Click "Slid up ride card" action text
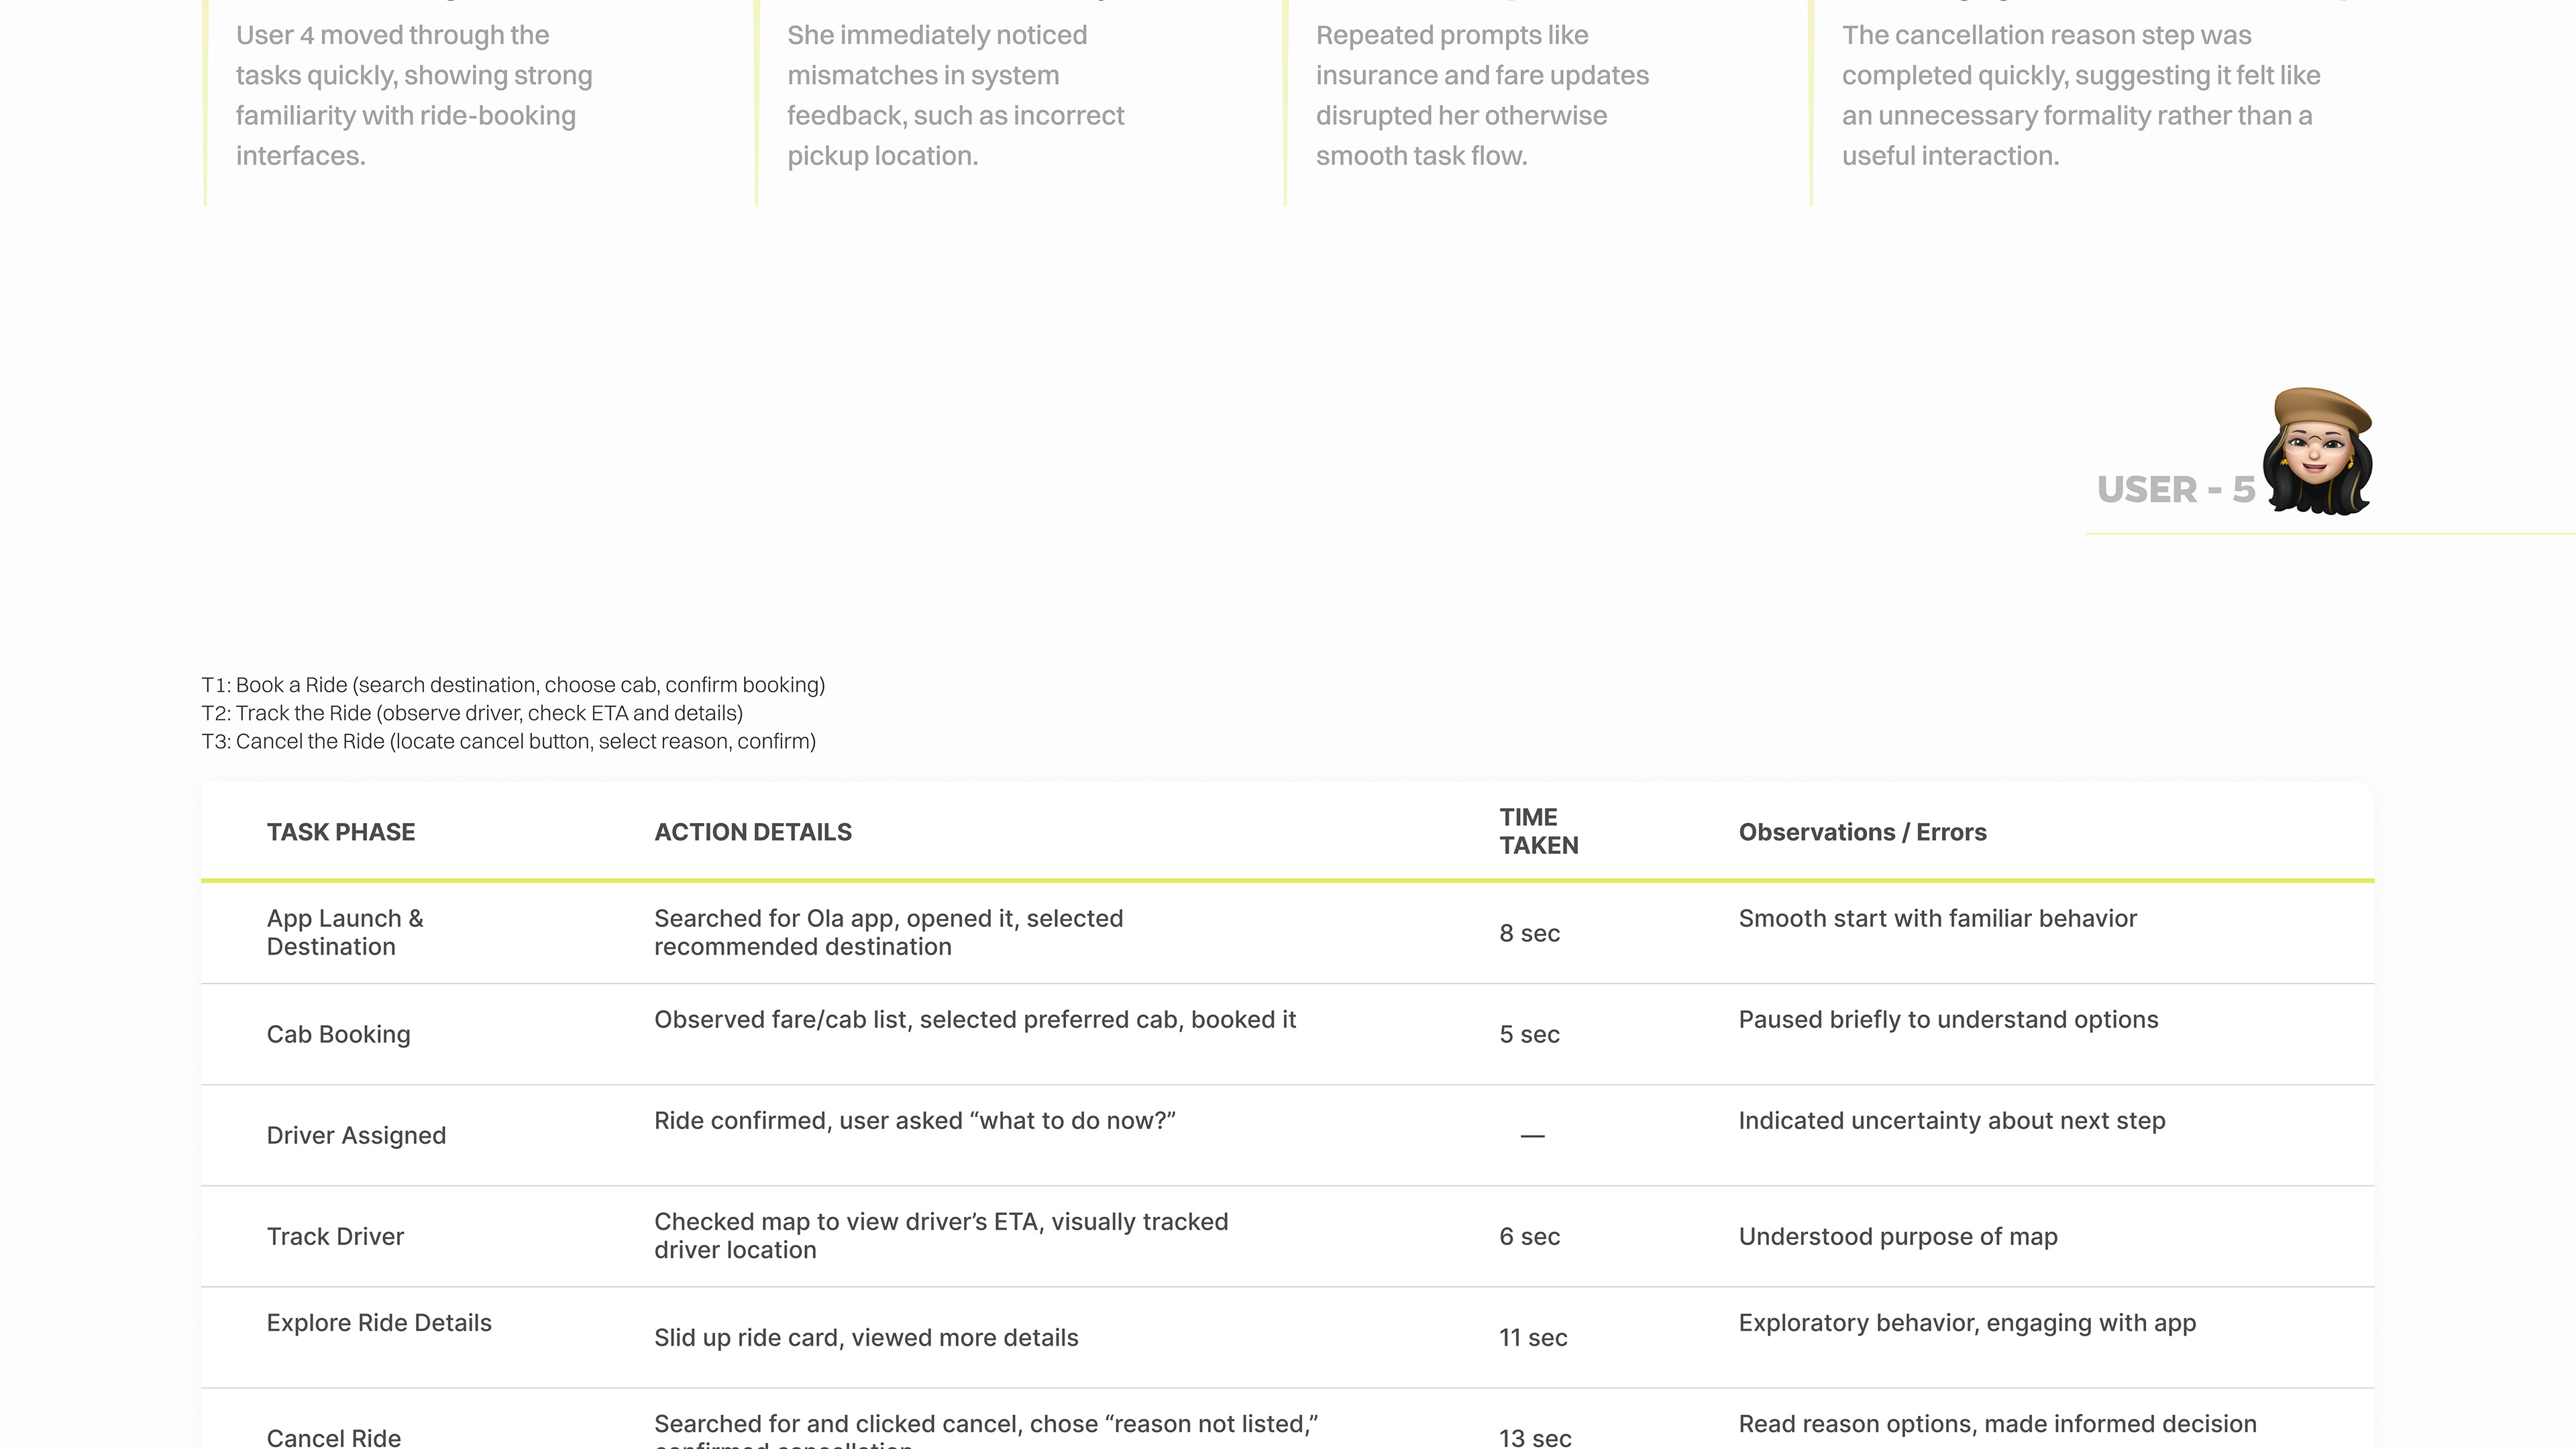The width and height of the screenshot is (2576, 1449). click(866, 1337)
